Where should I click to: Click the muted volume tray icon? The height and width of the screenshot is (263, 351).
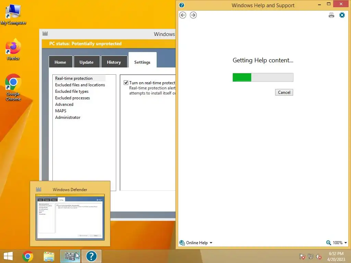coord(319,256)
